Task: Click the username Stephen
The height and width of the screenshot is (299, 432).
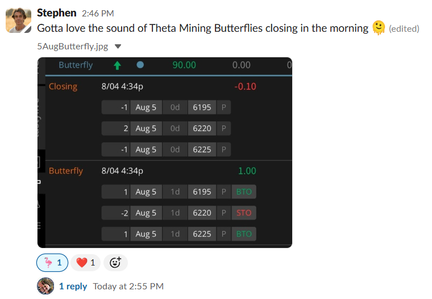Action: click(x=56, y=13)
